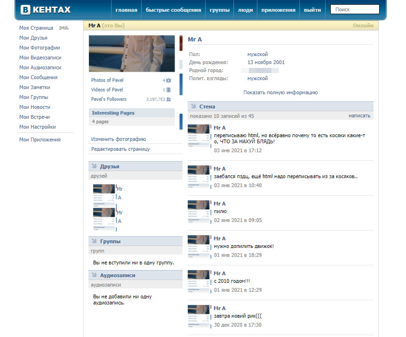Click написать to write on the wall
The height and width of the screenshot is (337, 406).
359,115
